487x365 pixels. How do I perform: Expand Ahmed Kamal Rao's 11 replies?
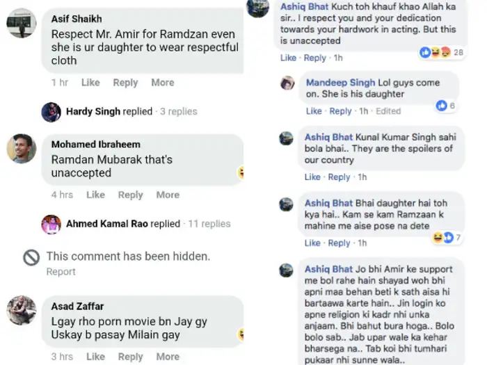[209, 224]
